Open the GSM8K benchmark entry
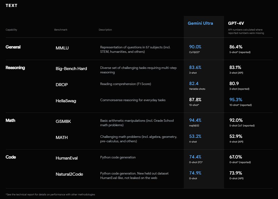 tap(63, 121)
